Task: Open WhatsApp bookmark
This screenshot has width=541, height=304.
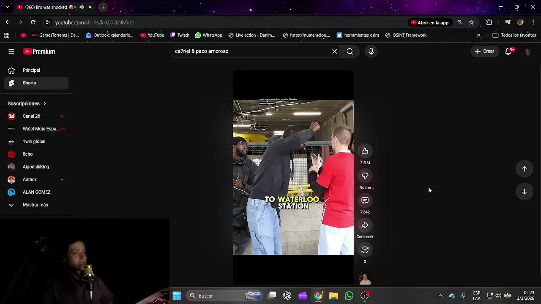Action: point(208,35)
